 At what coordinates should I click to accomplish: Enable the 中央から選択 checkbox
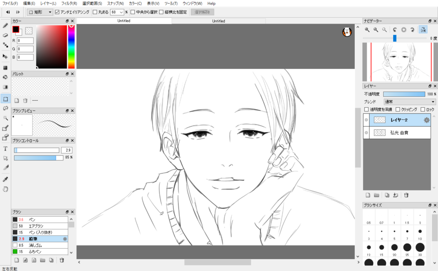click(133, 12)
